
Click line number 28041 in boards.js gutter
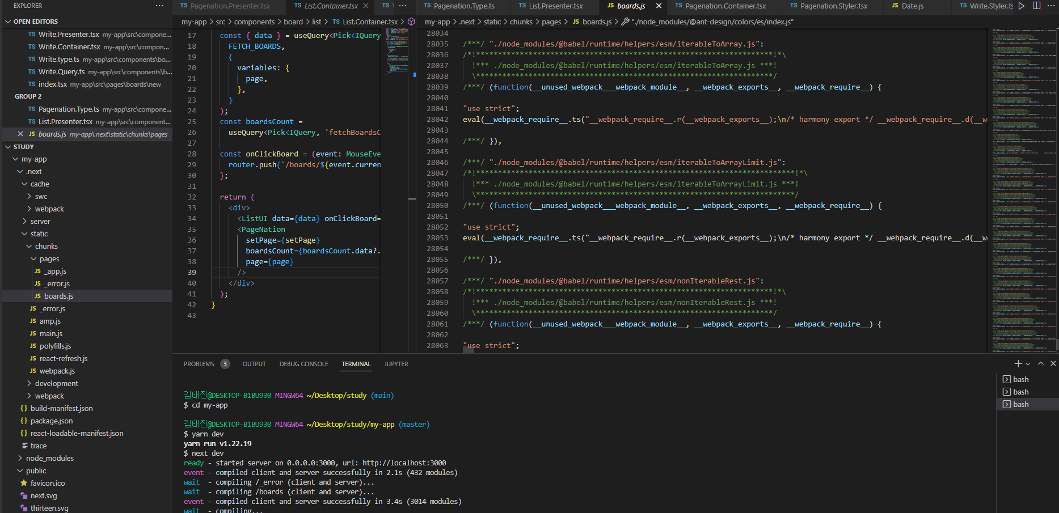point(437,109)
